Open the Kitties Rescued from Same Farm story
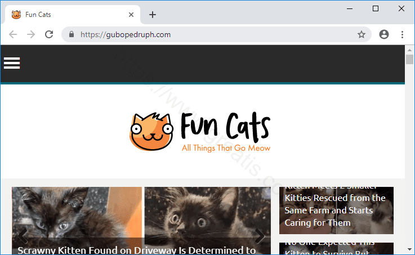This screenshot has height=255, width=415. [336, 210]
